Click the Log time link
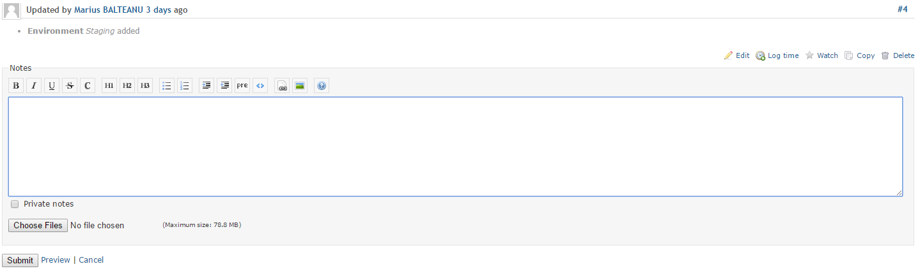 [x=777, y=55]
